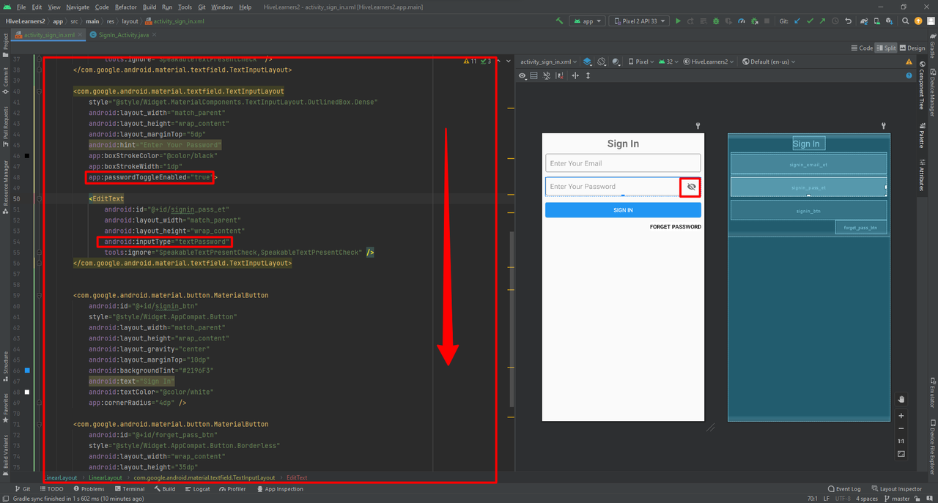This screenshot has height=503, width=938.
Task: Open the App Inspection tool window
Action: pyautogui.click(x=280, y=489)
